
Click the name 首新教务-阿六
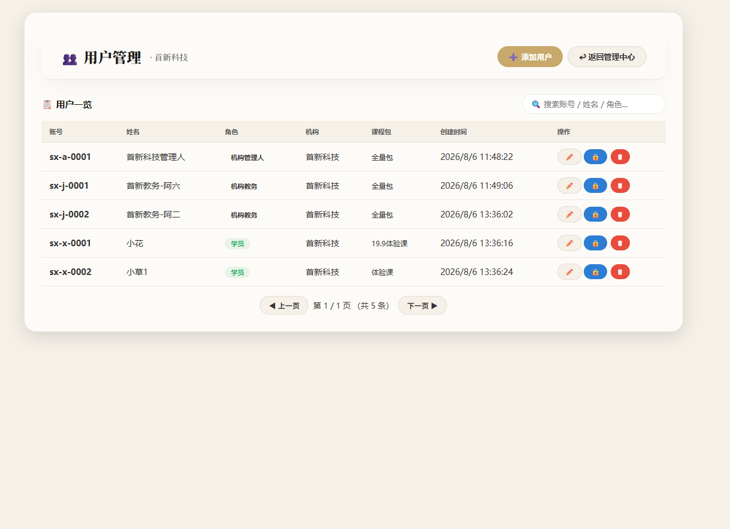pos(153,186)
